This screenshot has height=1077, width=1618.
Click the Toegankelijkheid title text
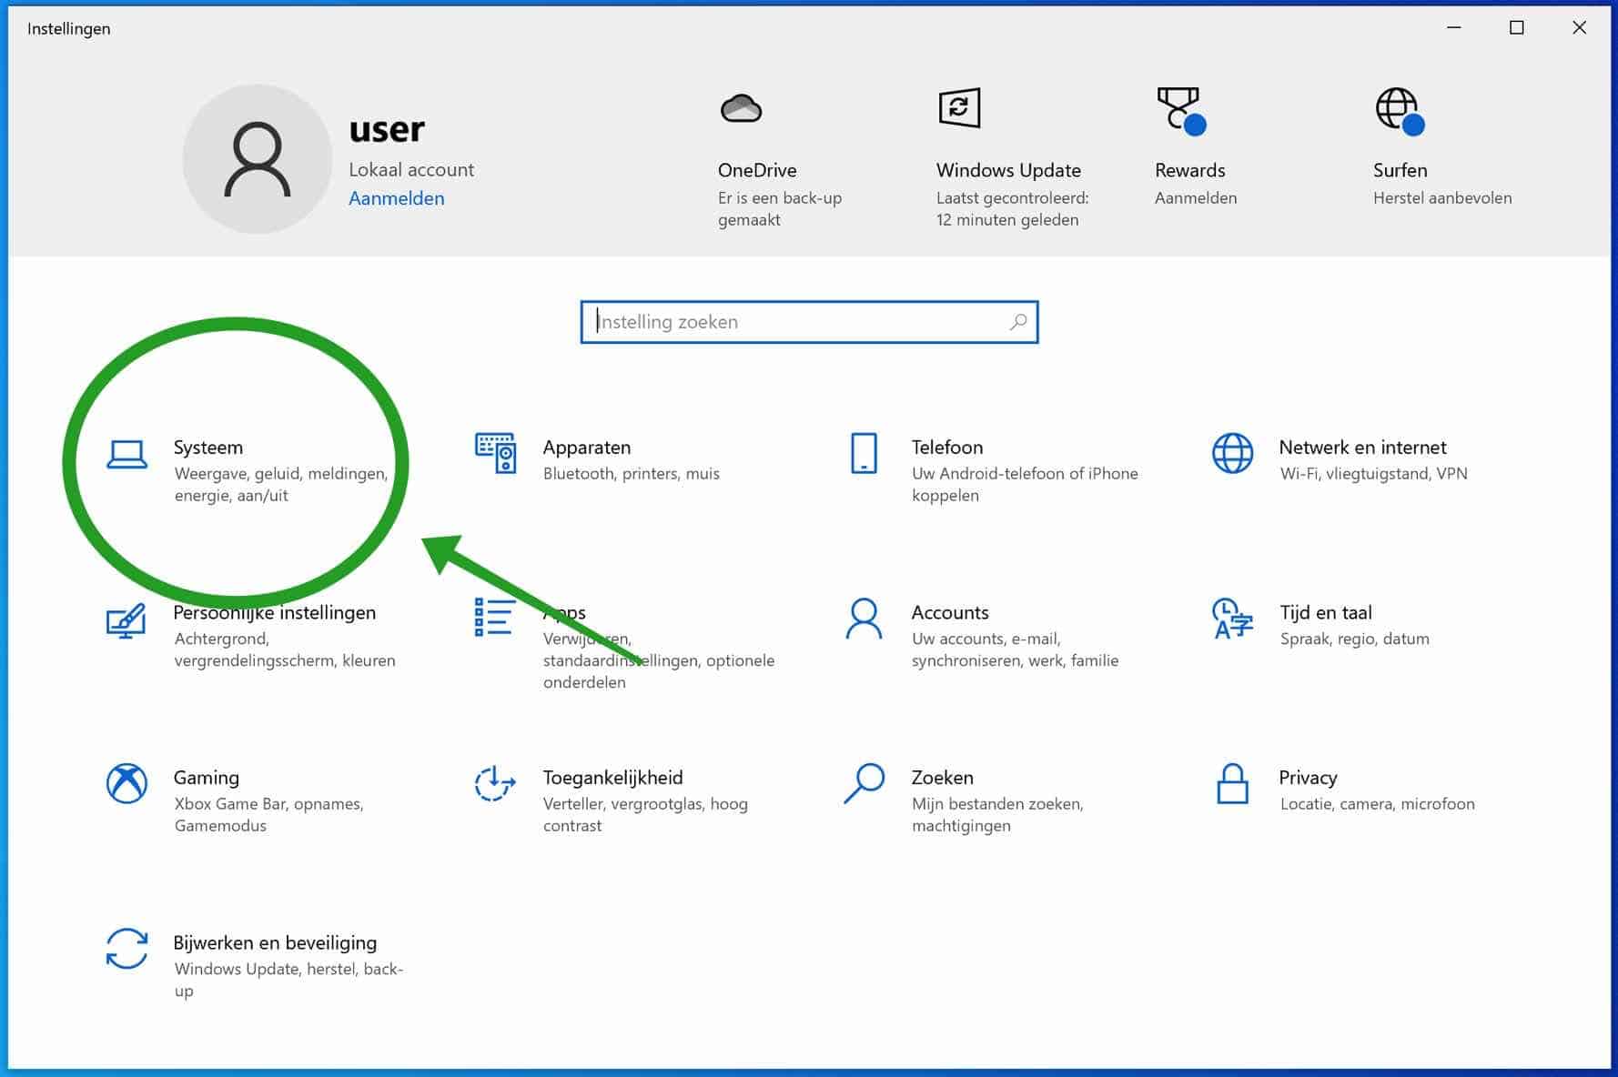click(x=613, y=778)
